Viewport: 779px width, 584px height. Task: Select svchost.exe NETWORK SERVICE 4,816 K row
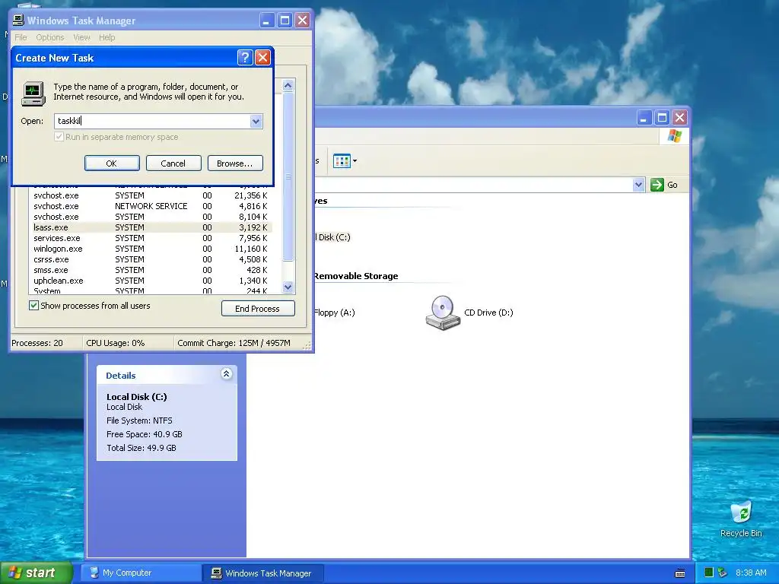151,206
